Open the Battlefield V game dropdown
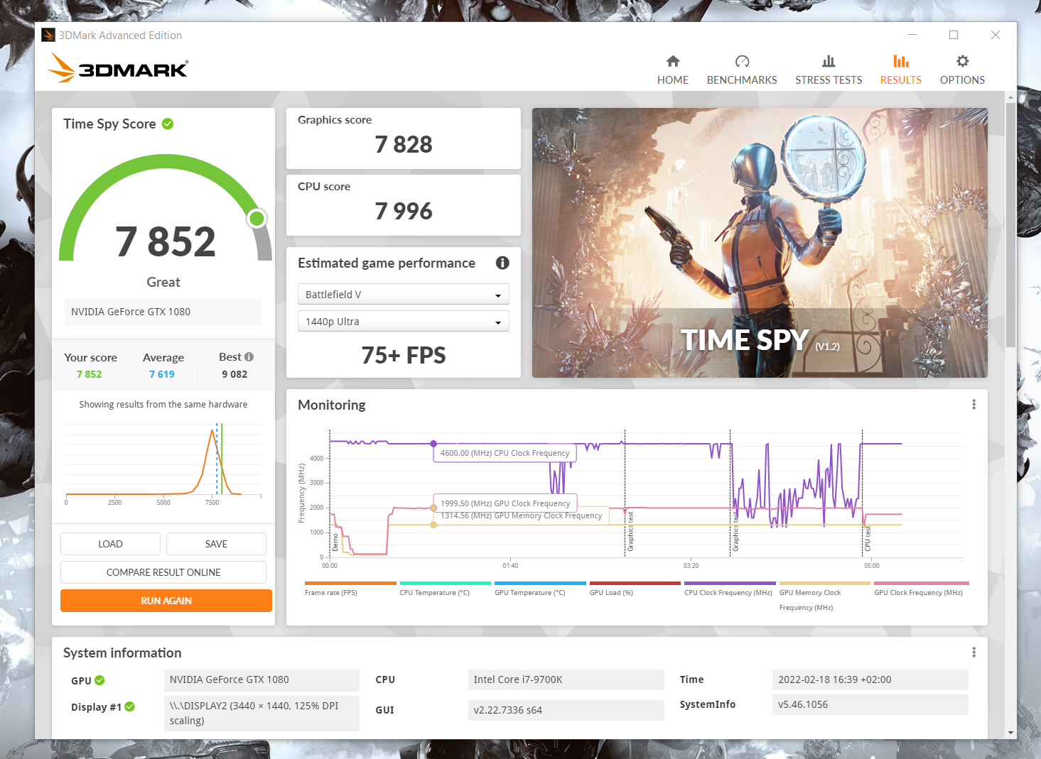The height and width of the screenshot is (759, 1041). (x=404, y=294)
